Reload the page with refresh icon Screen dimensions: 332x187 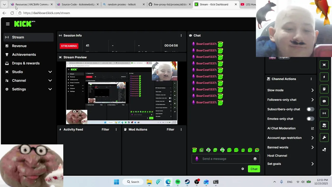click(x=12, y=13)
